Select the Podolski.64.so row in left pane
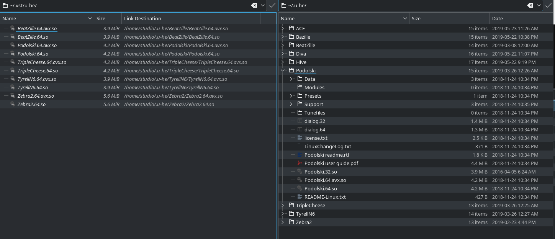This screenshot has height=239, width=555. click(x=138, y=54)
